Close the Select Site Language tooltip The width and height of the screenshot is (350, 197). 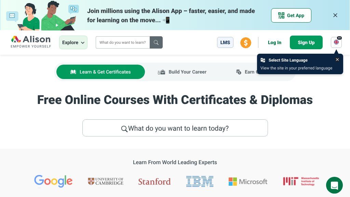337,60
